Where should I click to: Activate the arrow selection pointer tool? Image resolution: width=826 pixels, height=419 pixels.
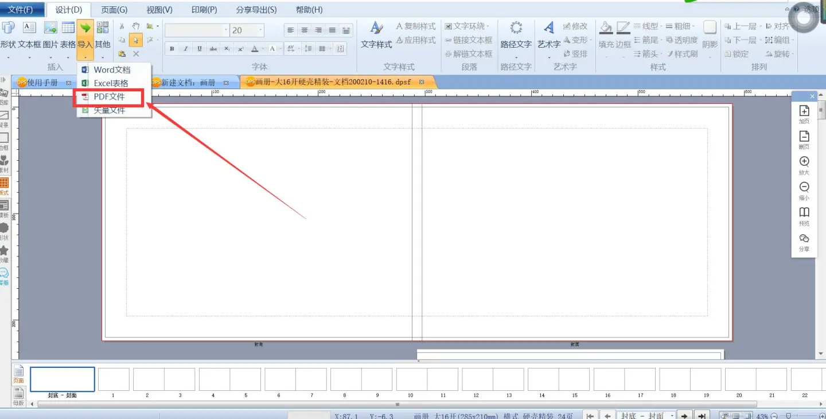pos(136,40)
